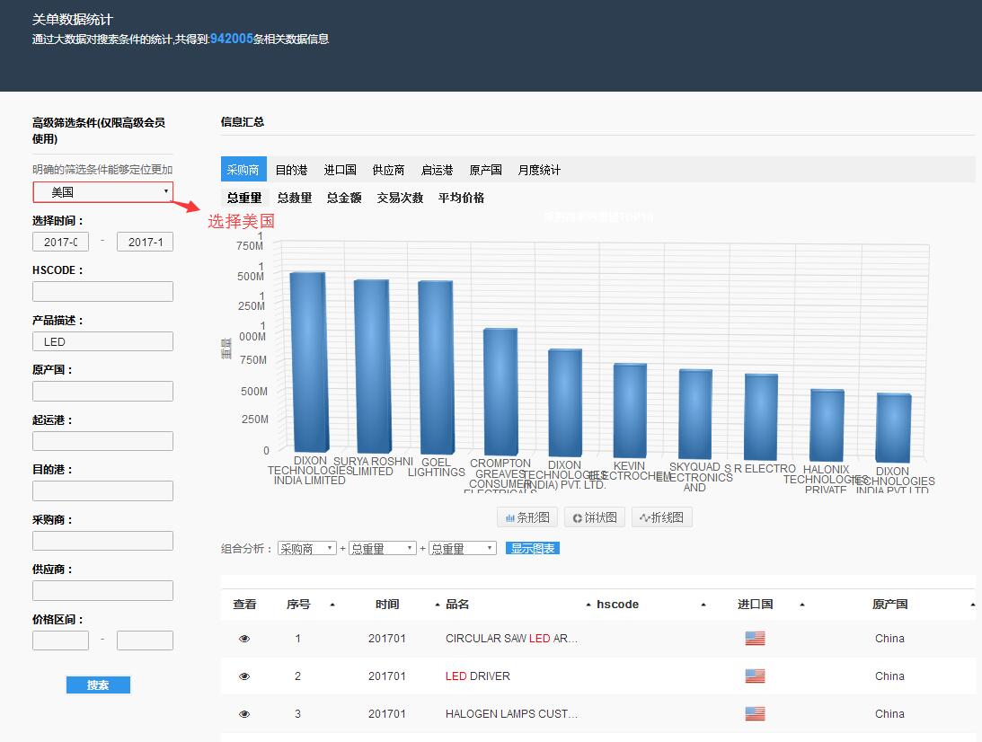The image size is (982, 742).
Task: Click US flag in LED DRIVER row
Action: (x=755, y=676)
